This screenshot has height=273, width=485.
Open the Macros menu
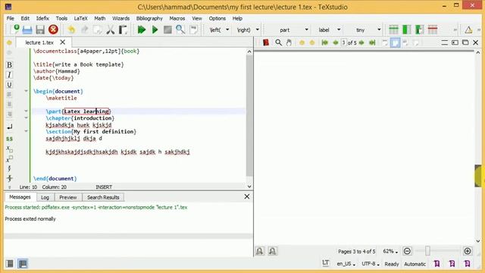pyautogui.click(x=177, y=18)
